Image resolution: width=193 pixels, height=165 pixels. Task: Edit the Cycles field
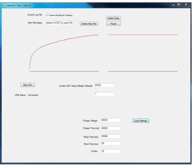pos(111,151)
